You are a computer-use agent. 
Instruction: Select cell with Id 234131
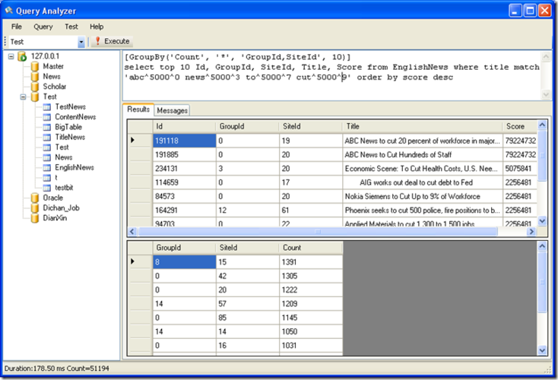184,169
